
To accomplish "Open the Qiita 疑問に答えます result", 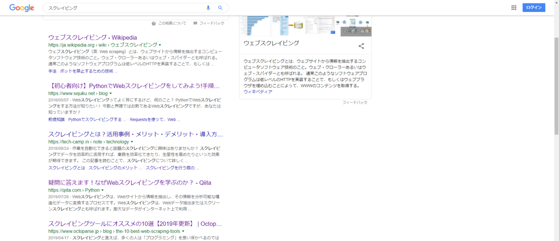I will pyautogui.click(x=130, y=183).
